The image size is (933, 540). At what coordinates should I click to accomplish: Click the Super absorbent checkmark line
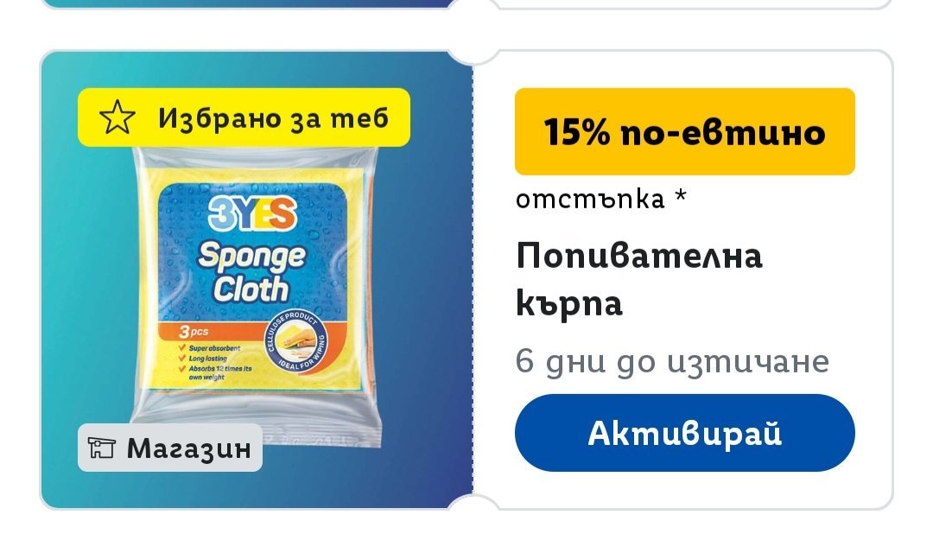(x=209, y=348)
